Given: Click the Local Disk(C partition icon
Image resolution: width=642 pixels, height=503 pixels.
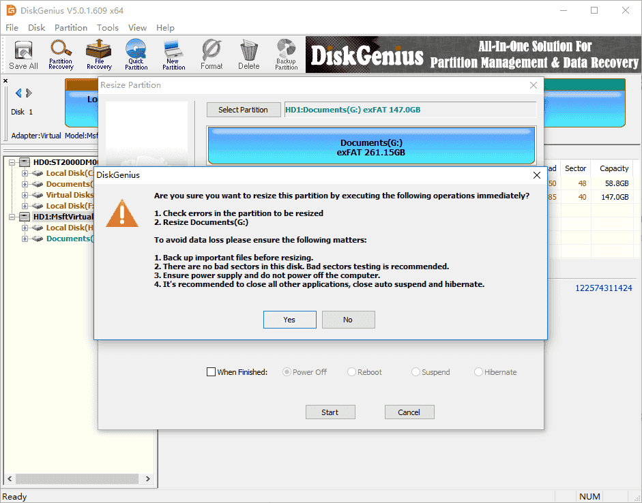Looking at the screenshot, I should point(38,173).
